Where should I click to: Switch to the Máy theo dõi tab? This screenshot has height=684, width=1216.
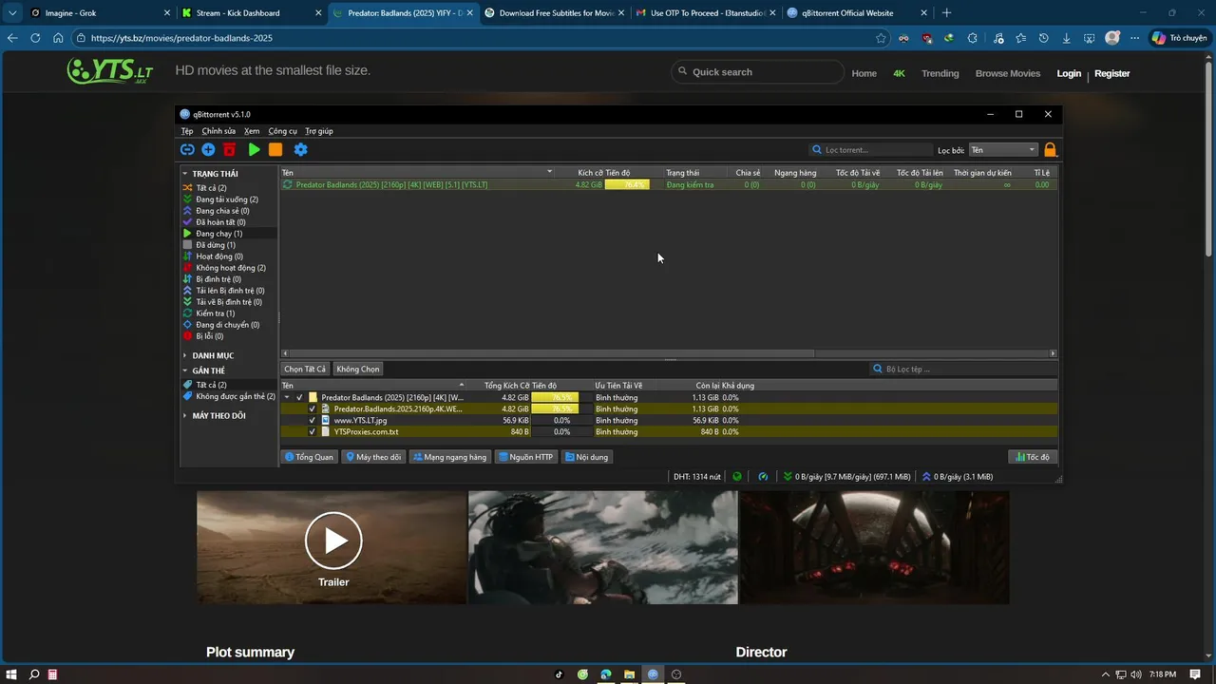click(x=373, y=457)
